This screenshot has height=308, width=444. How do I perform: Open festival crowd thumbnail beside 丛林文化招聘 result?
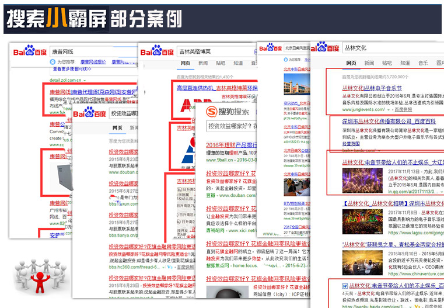362,222
